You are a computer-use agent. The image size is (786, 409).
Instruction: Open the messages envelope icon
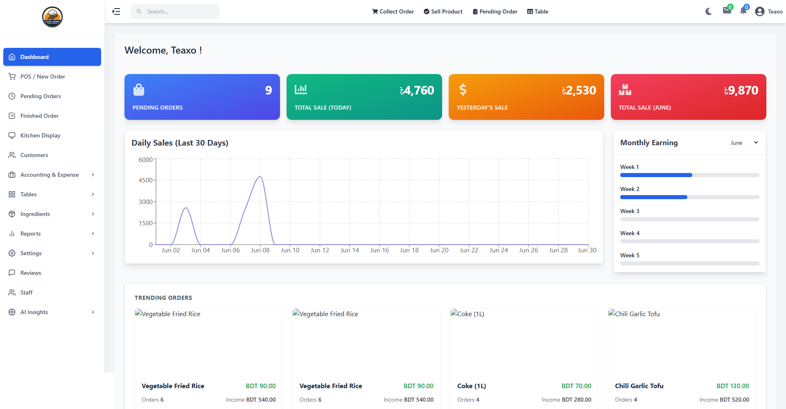(727, 11)
